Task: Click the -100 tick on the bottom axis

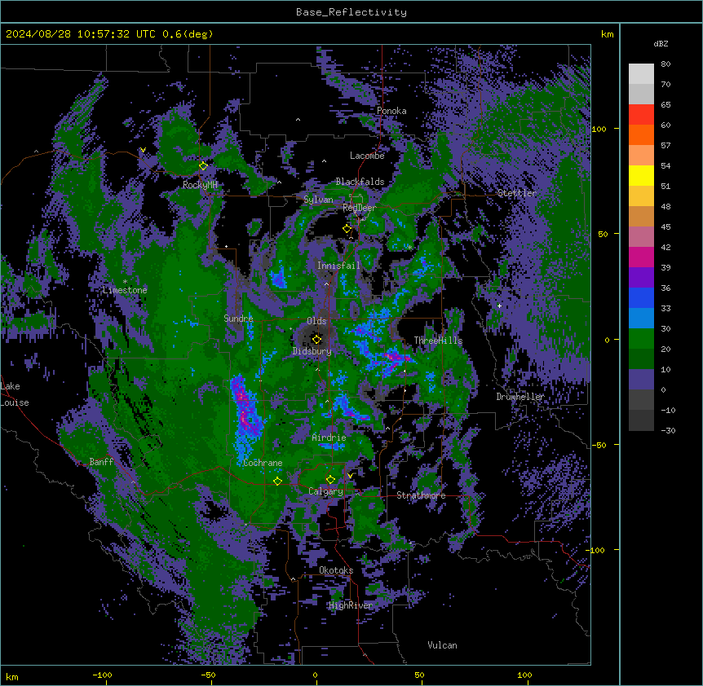Action: pyautogui.click(x=102, y=675)
